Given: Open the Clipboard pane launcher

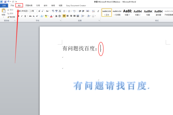Looking at the screenshot, I should [x=15, y=20].
